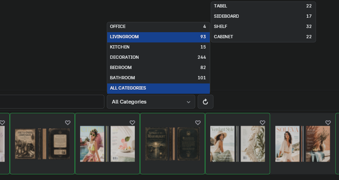Image resolution: width=339 pixels, height=180 pixels.
Task: Click the search input field
Action: point(52,102)
